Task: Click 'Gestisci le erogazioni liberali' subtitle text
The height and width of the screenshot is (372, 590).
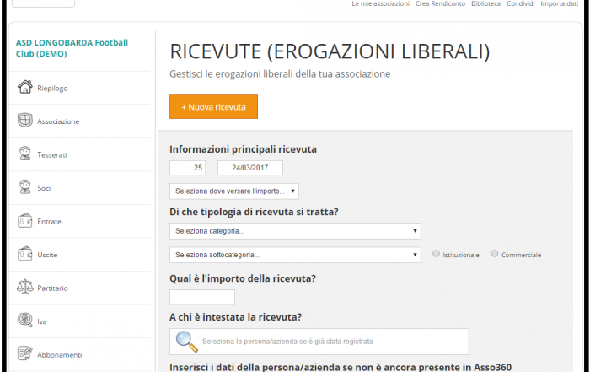Action: point(280,73)
